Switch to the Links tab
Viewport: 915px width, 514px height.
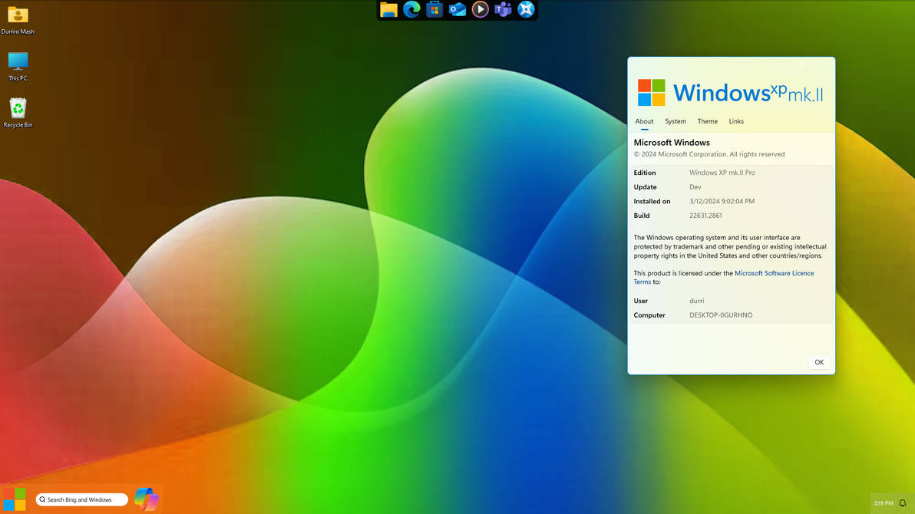tap(736, 121)
